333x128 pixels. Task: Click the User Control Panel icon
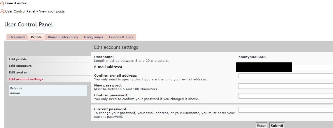[3, 12]
